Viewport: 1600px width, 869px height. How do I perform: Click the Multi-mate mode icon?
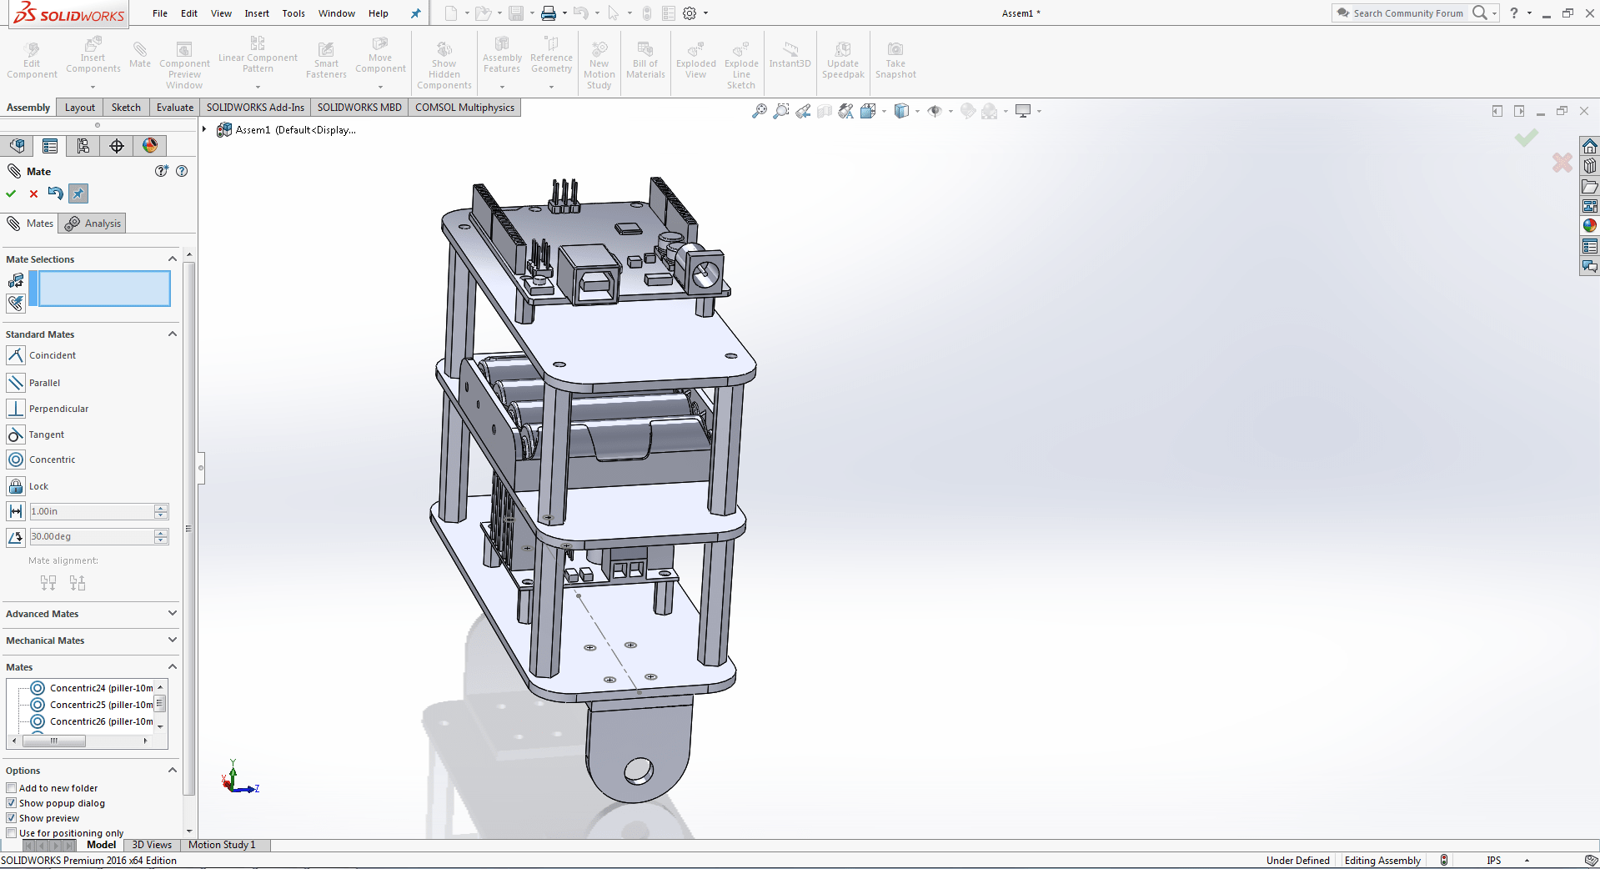tap(16, 303)
